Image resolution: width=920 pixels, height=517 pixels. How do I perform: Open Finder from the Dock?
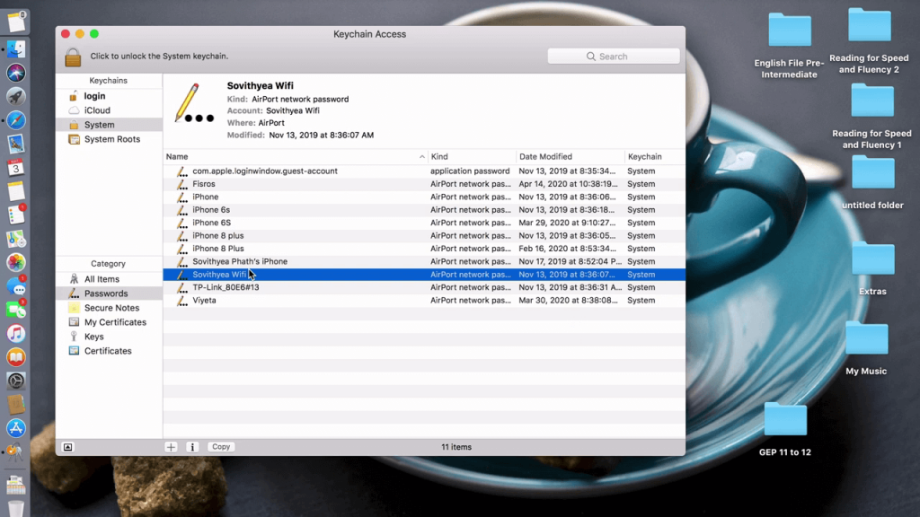(16, 49)
